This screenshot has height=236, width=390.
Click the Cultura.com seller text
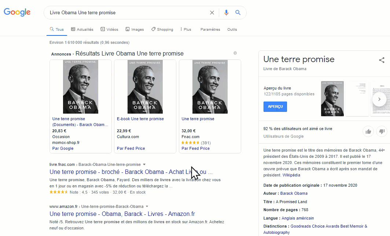coord(128,137)
